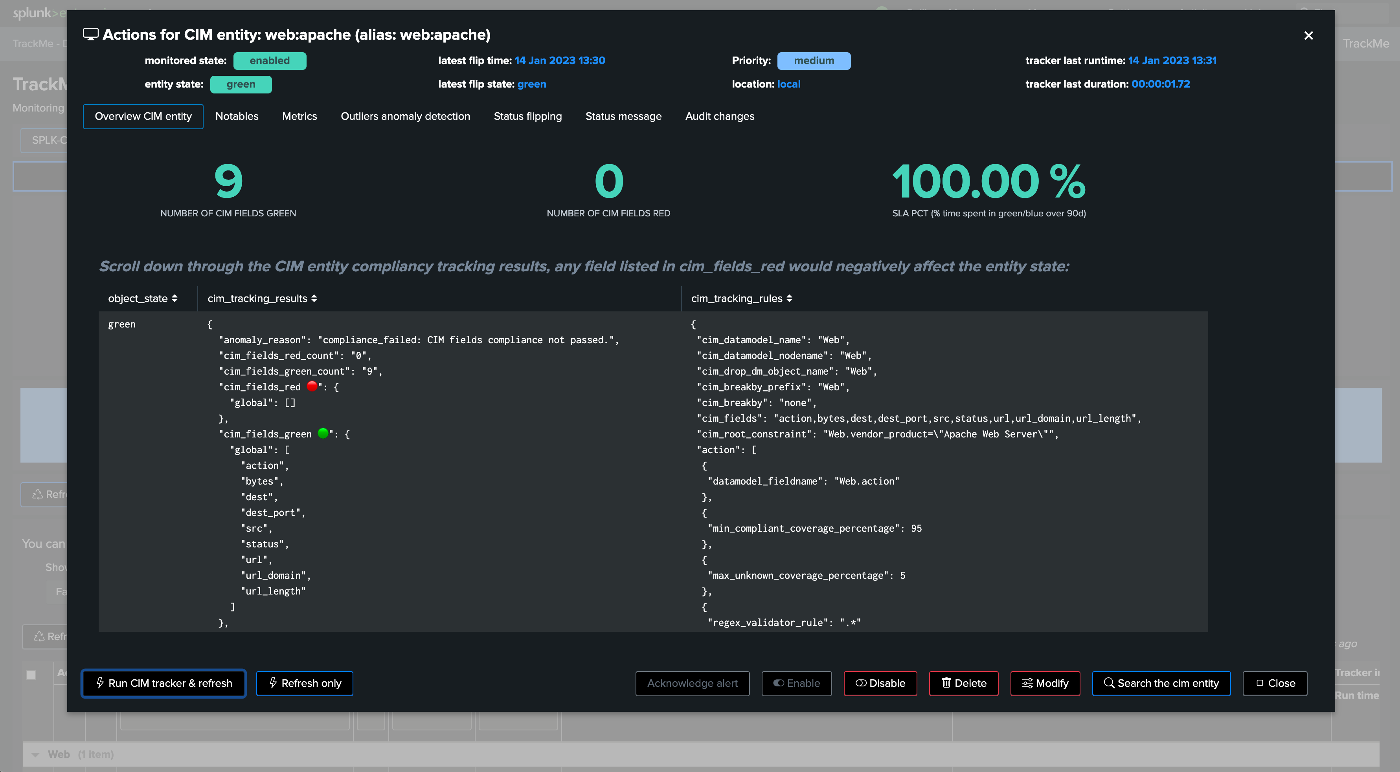Click the magnifier icon on Search the cim entity
1400x772 pixels.
click(x=1109, y=682)
